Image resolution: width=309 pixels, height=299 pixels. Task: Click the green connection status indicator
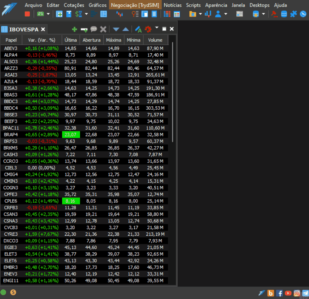[3, 292]
